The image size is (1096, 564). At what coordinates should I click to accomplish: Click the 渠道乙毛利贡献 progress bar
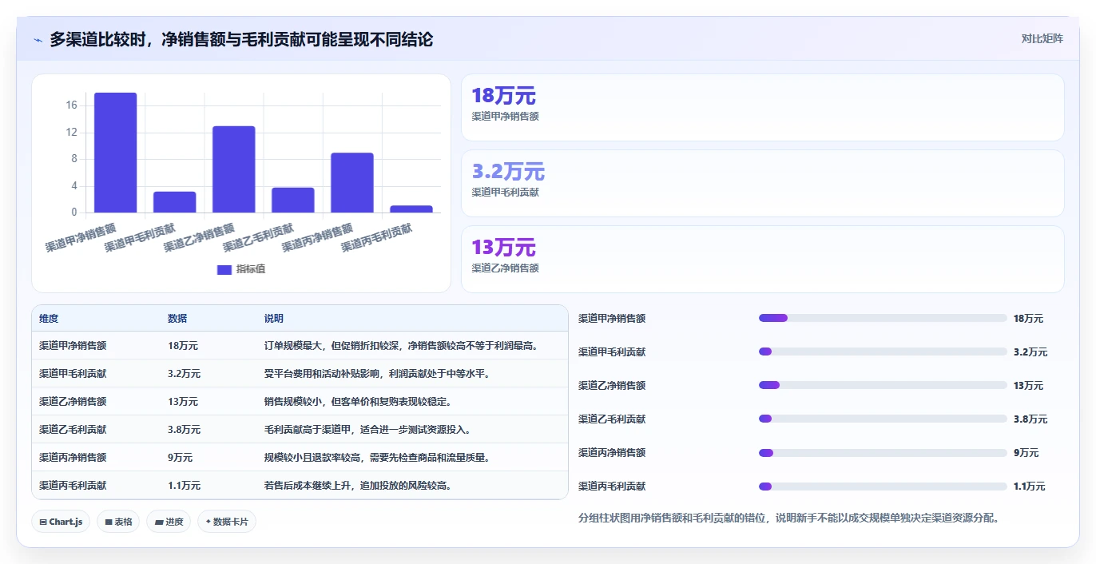[x=883, y=419]
